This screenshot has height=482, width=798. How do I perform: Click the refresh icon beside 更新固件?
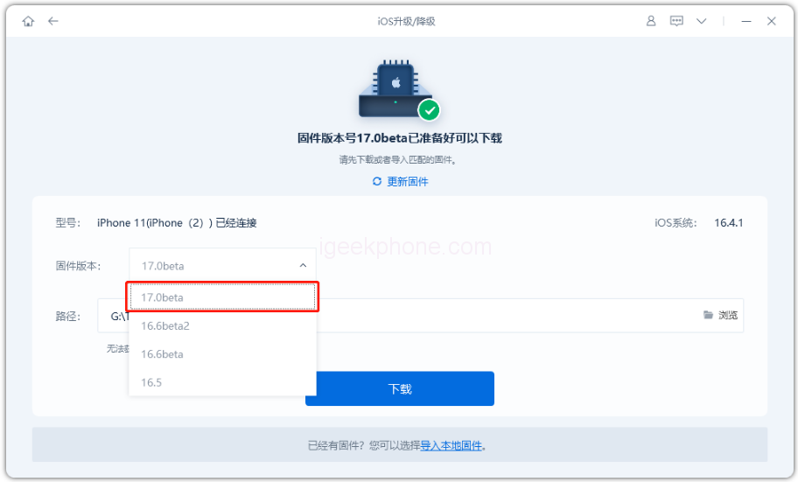click(x=377, y=181)
